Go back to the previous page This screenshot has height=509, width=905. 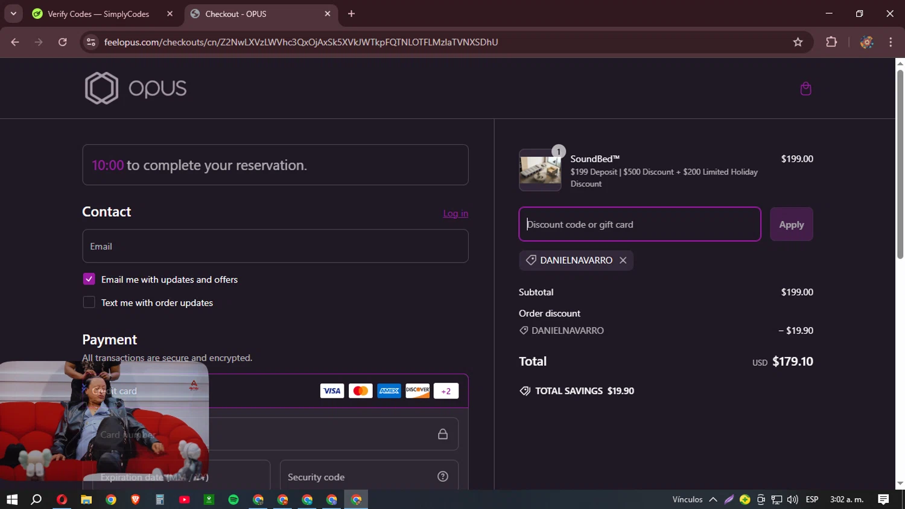click(15, 42)
